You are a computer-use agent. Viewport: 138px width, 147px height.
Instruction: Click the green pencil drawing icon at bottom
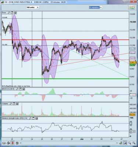click(x=121, y=143)
